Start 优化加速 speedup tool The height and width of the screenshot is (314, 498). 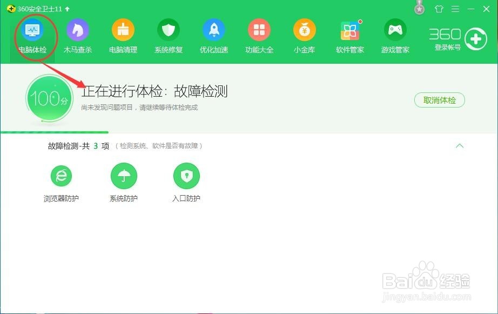coord(214,35)
